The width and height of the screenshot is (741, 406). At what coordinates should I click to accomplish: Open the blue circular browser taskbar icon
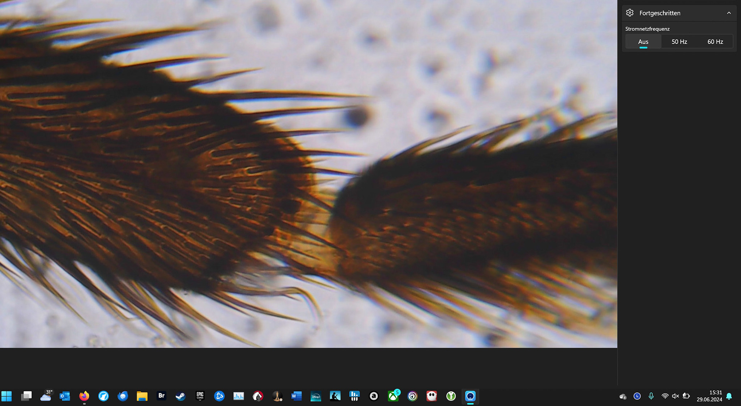click(103, 396)
